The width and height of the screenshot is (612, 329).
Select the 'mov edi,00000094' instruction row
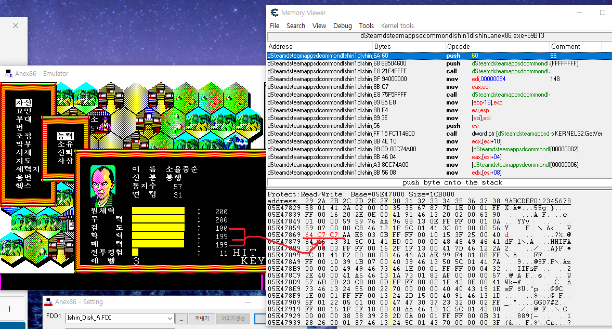(x=439, y=79)
